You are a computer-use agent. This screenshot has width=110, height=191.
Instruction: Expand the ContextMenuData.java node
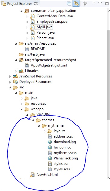[27, 16]
